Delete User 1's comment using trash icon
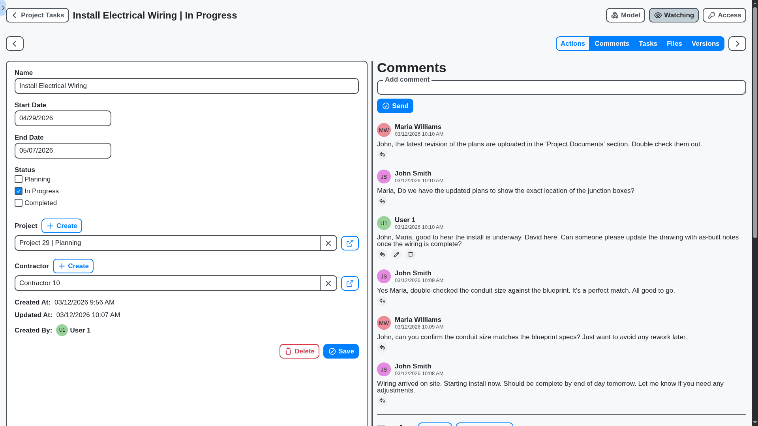 411,254
